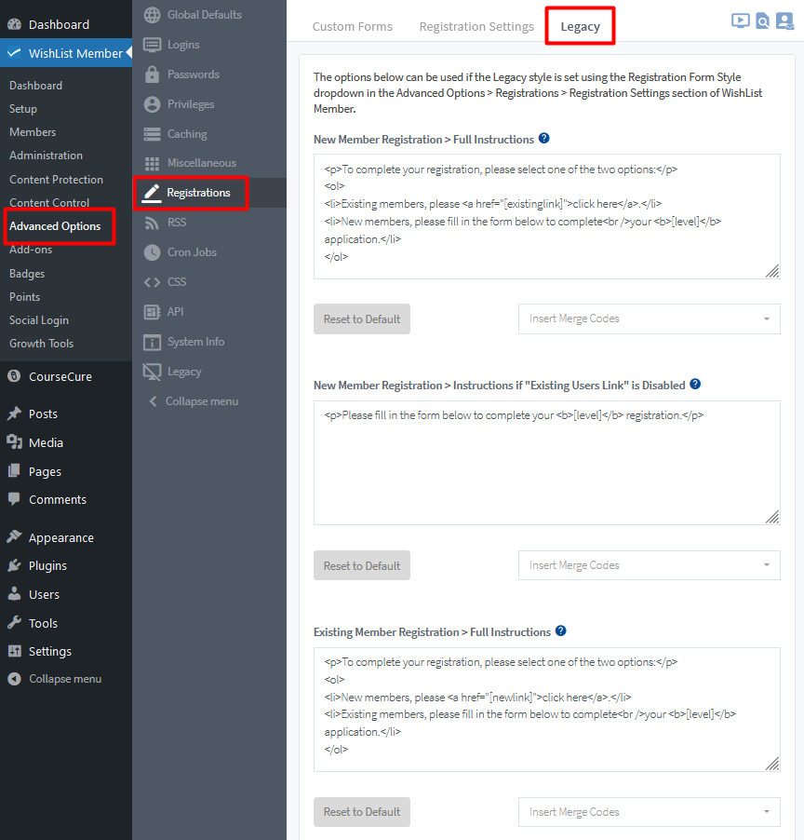Click the Global Defaults globe icon
804x840 pixels.
pyautogui.click(x=152, y=15)
